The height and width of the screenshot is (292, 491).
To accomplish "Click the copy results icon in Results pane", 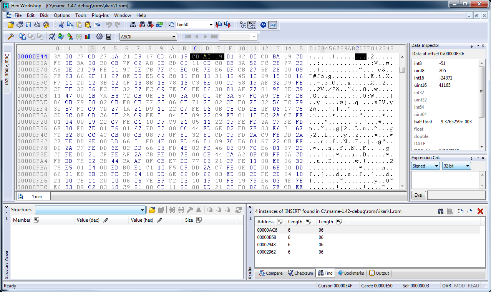I will click(x=461, y=211).
